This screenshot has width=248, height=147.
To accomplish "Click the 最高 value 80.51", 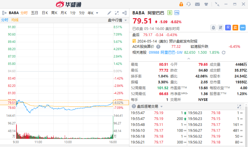I will click(x=164, y=65).
